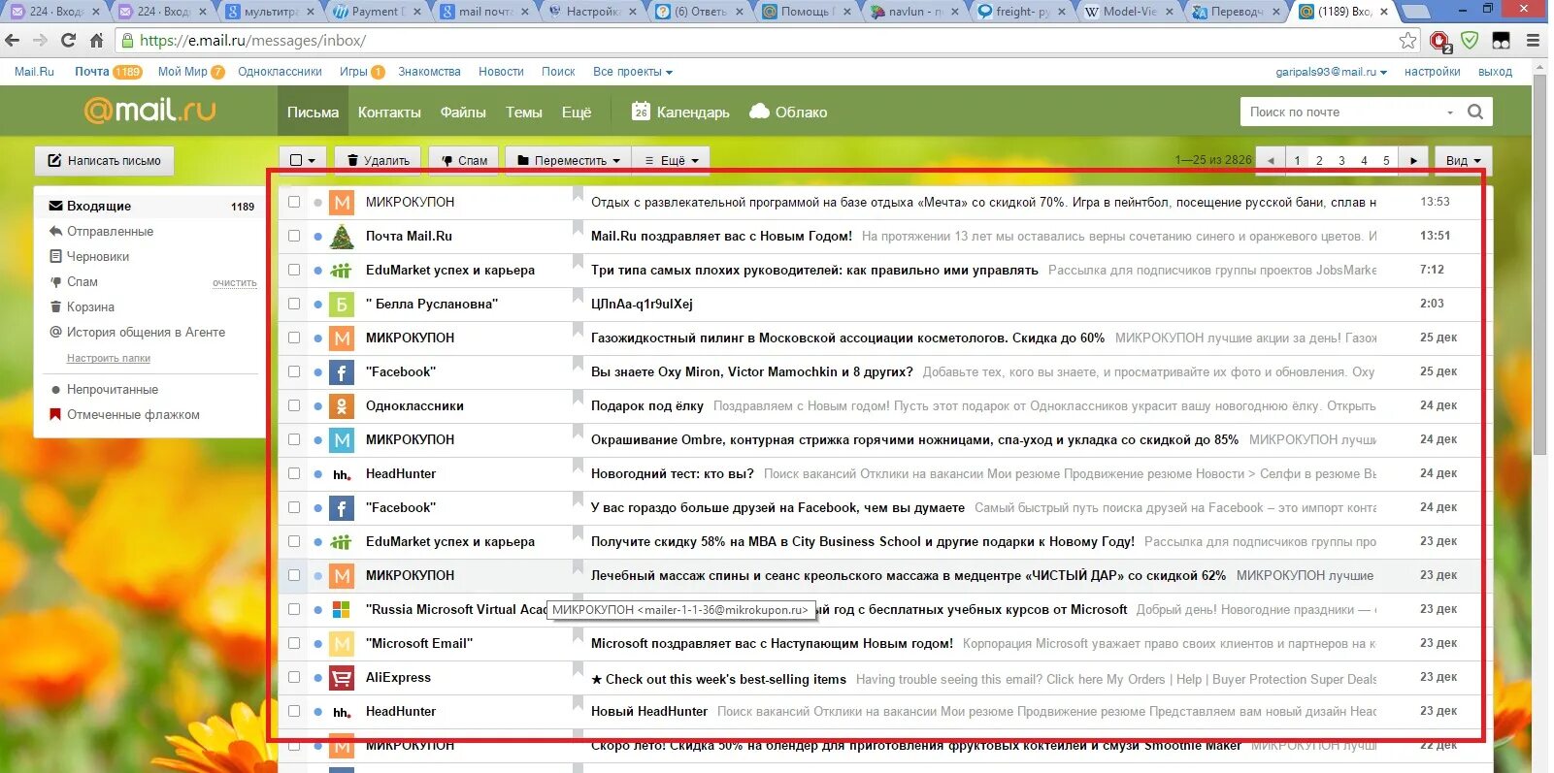Open Темы tab

pos(524,112)
